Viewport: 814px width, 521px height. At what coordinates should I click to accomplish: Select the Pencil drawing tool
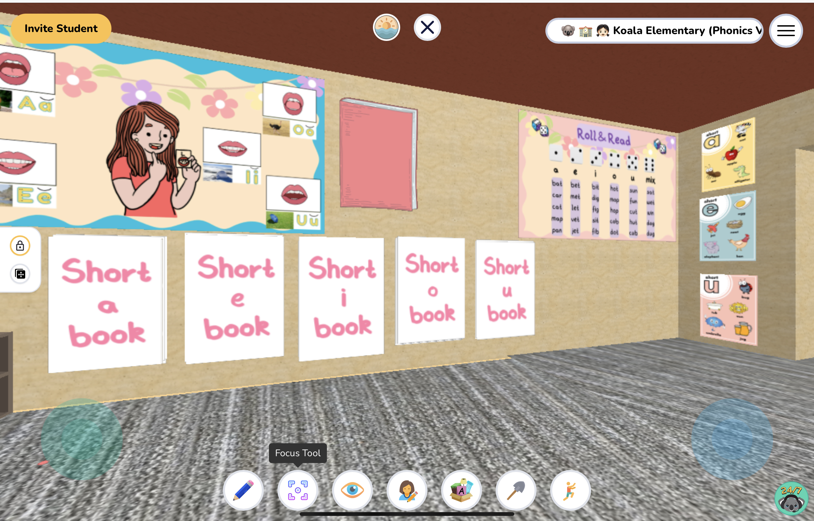[x=243, y=490]
